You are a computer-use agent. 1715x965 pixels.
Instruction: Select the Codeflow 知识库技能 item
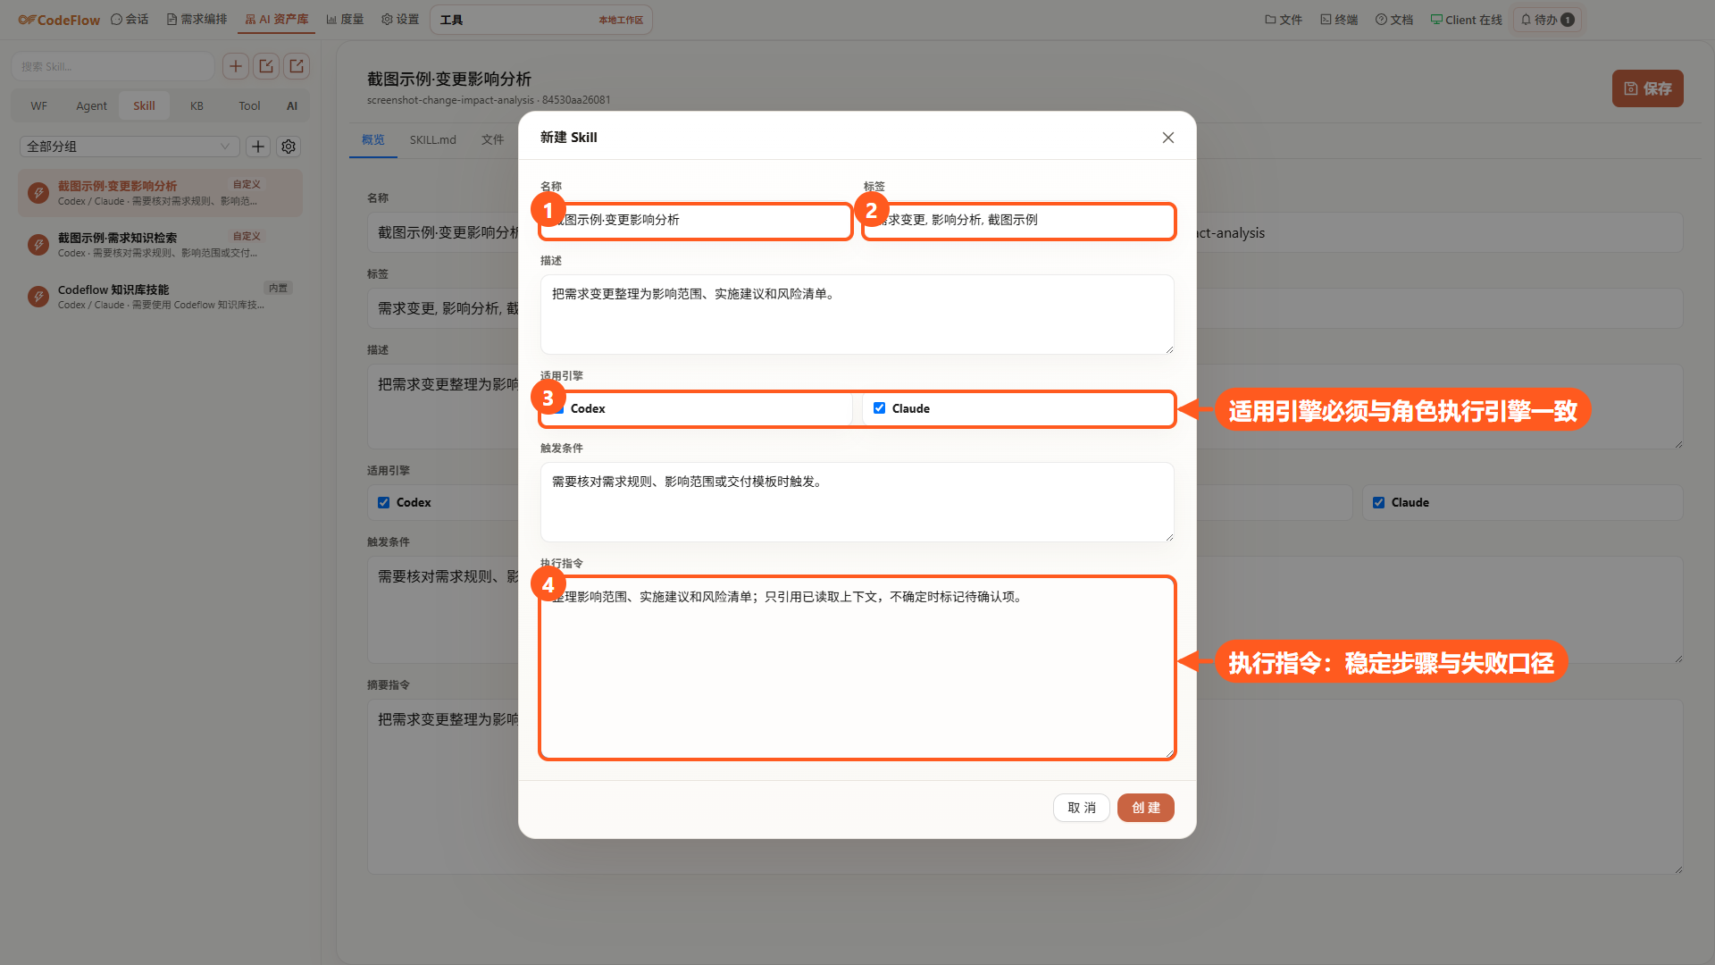(160, 297)
